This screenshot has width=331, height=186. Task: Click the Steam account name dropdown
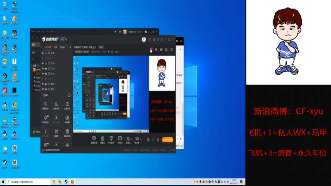pos(135,32)
